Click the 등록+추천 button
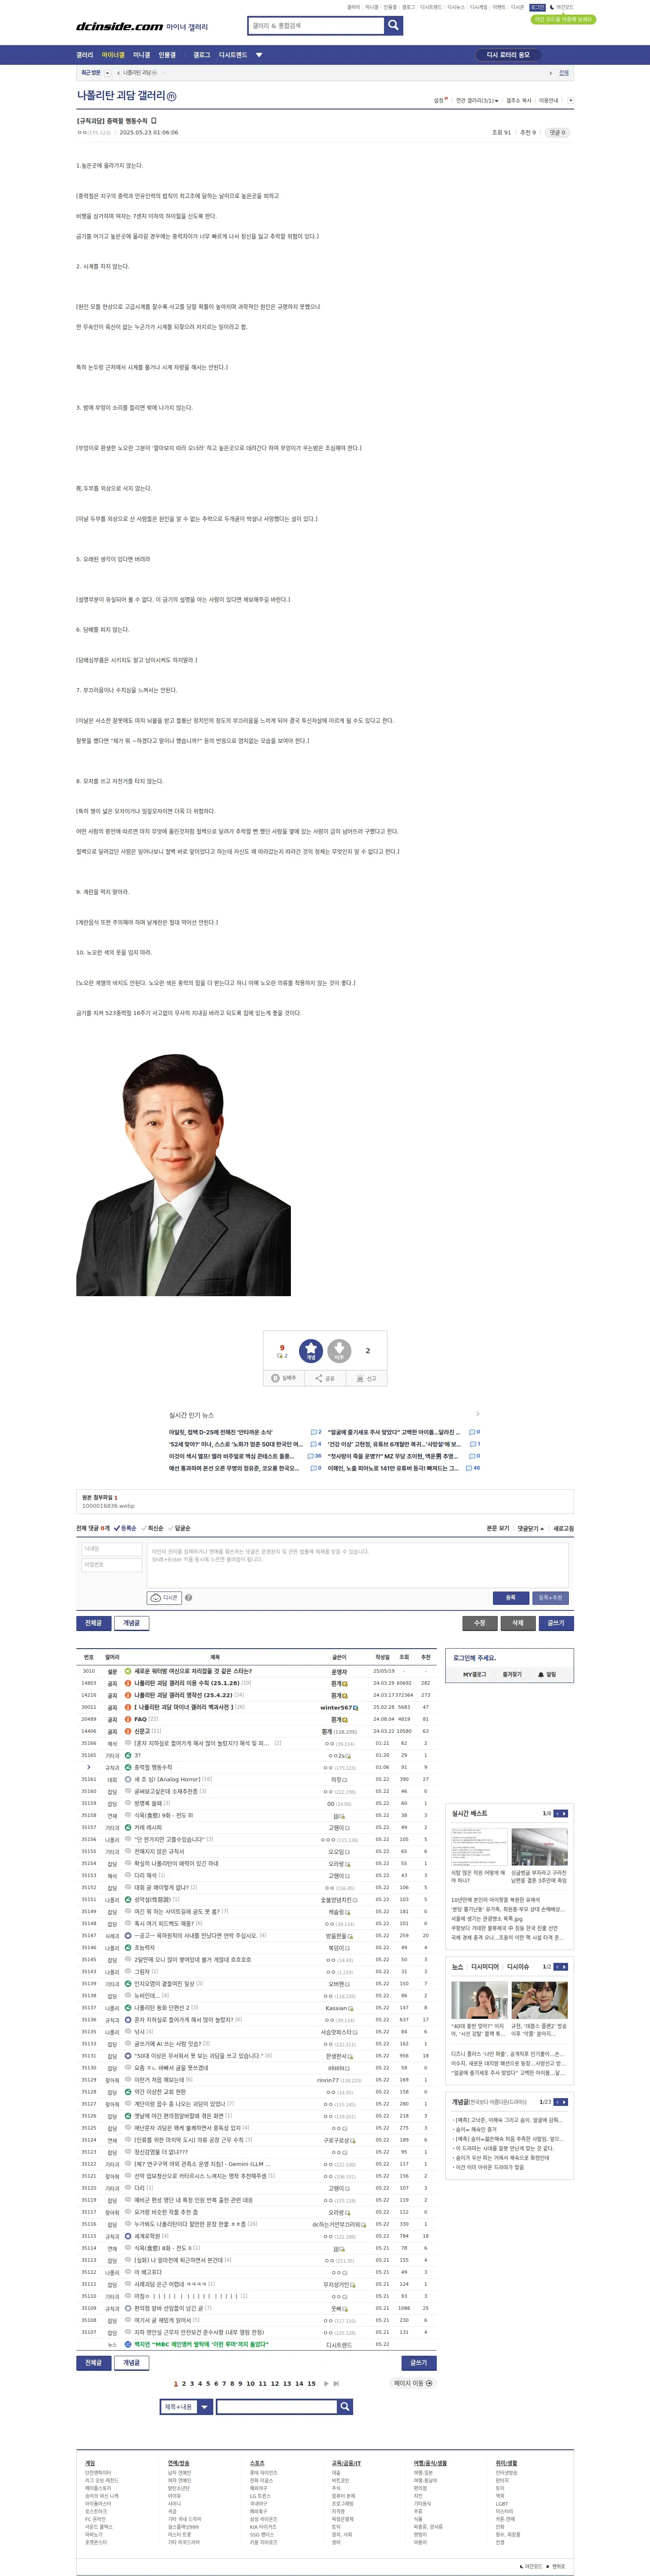The height and width of the screenshot is (2576, 650). tap(550, 1598)
